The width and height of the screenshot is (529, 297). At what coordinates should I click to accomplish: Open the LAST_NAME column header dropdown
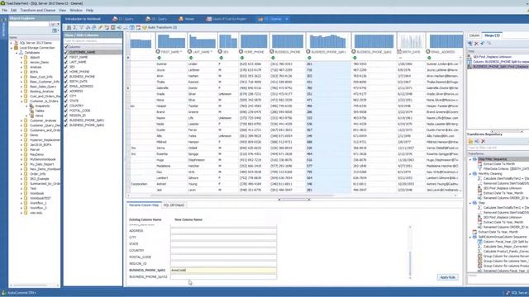pos(212,52)
